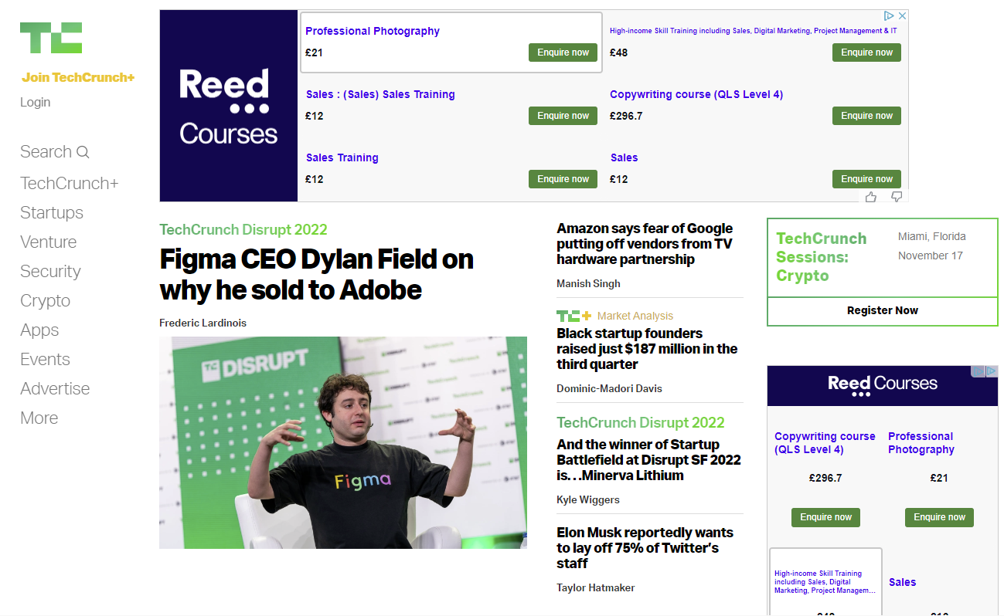Click the Market Analysis label
1004x616 pixels.
pyautogui.click(x=635, y=316)
